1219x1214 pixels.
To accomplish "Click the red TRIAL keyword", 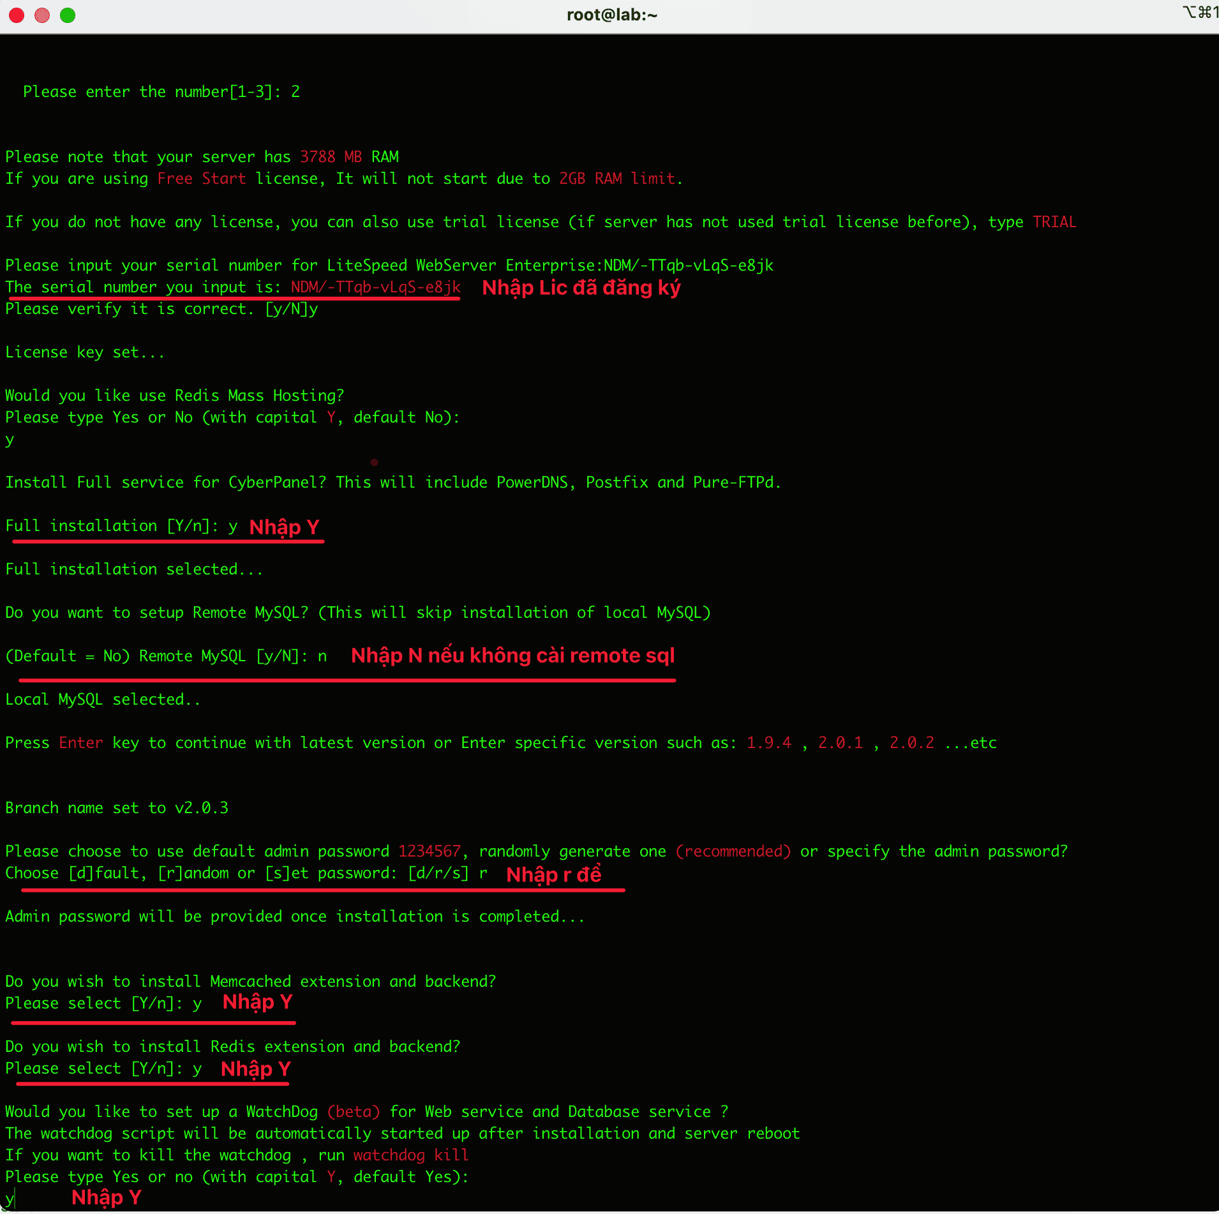I will pyautogui.click(x=1054, y=222).
